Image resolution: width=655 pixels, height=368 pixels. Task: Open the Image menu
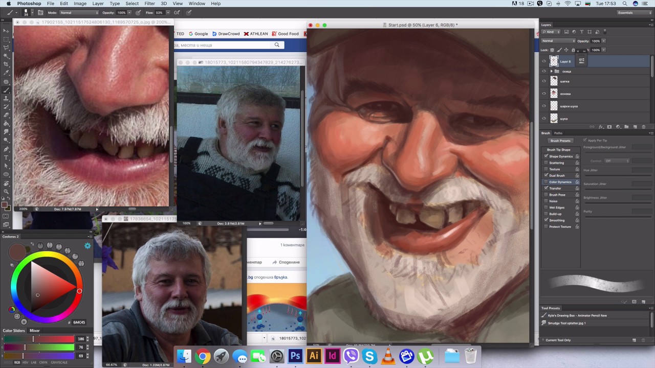click(x=80, y=4)
